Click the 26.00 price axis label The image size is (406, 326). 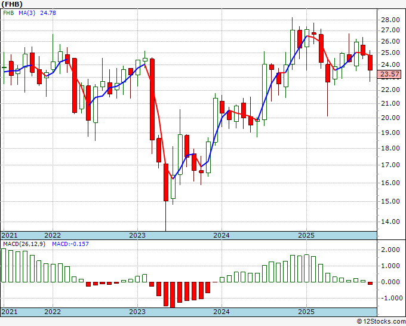click(x=390, y=41)
